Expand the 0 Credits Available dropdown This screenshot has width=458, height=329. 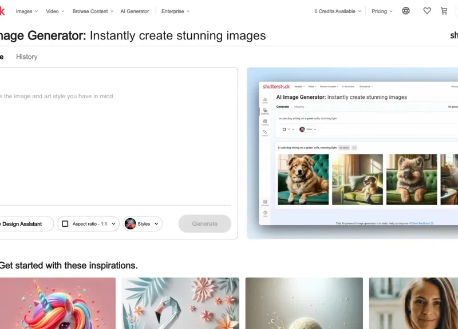click(x=338, y=11)
